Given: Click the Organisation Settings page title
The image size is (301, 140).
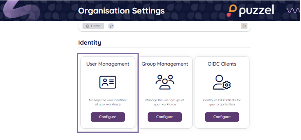Looking at the screenshot, I should click(x=121, y=11).
